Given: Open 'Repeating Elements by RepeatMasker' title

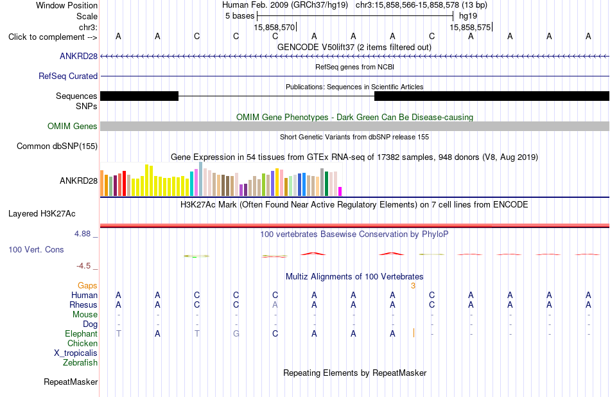Looking at the screenshot, I should click(x=354, y=373).
